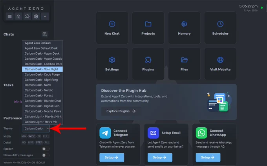
Task: Click the Setup Email envelope icon
Action: pos(153,133)
